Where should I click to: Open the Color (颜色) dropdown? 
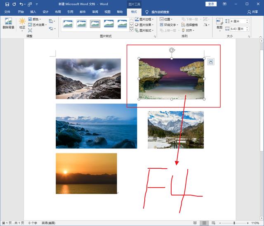point(35,19)
